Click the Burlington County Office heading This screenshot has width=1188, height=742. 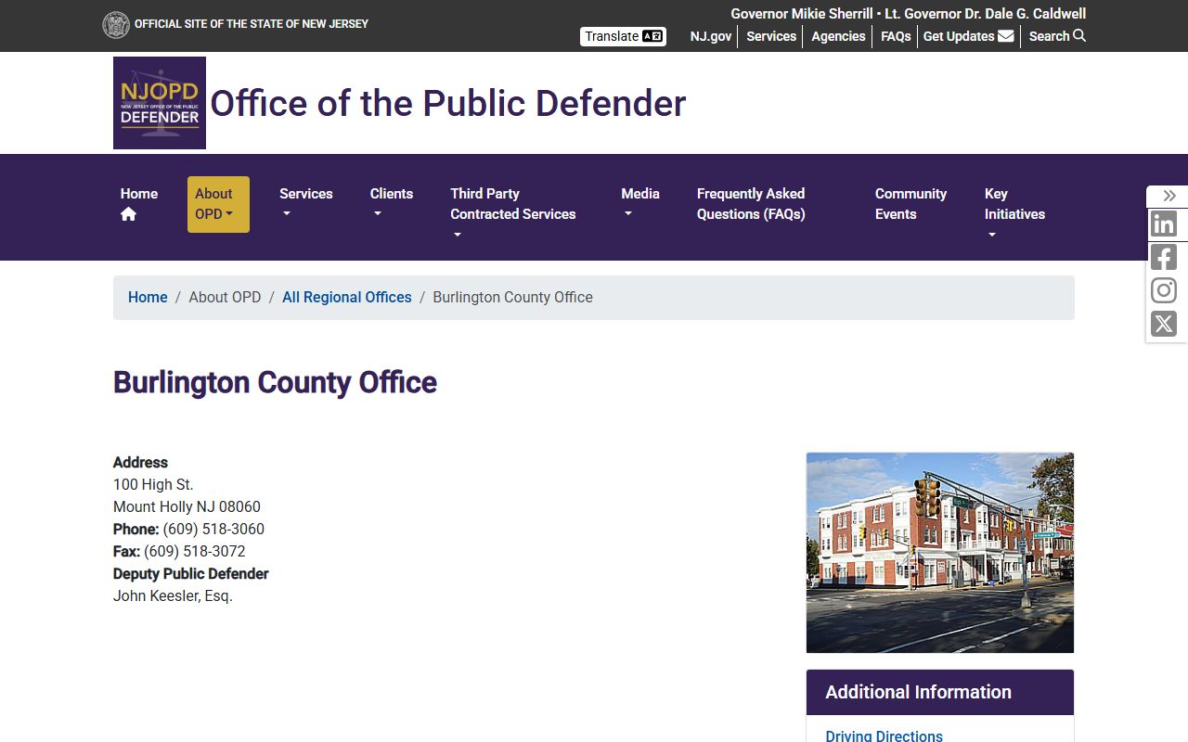(x=275, y=382)
